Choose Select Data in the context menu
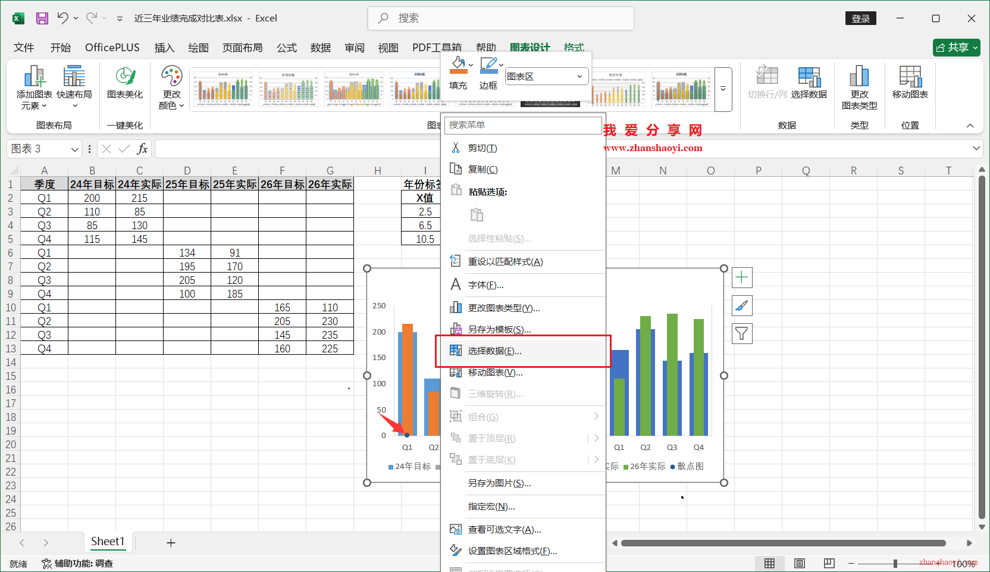This screenshot has width=990, height=572. click(x=524, y=351)
